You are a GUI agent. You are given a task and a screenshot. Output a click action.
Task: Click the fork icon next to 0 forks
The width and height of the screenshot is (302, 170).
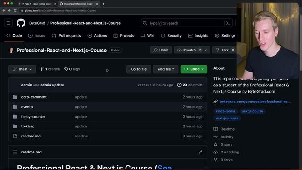[x=215, y=160]
